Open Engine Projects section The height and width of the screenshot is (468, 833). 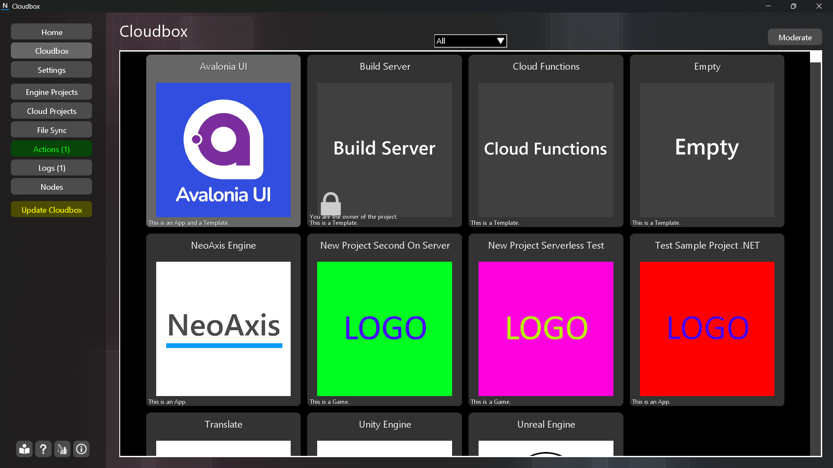pos(52,92)
